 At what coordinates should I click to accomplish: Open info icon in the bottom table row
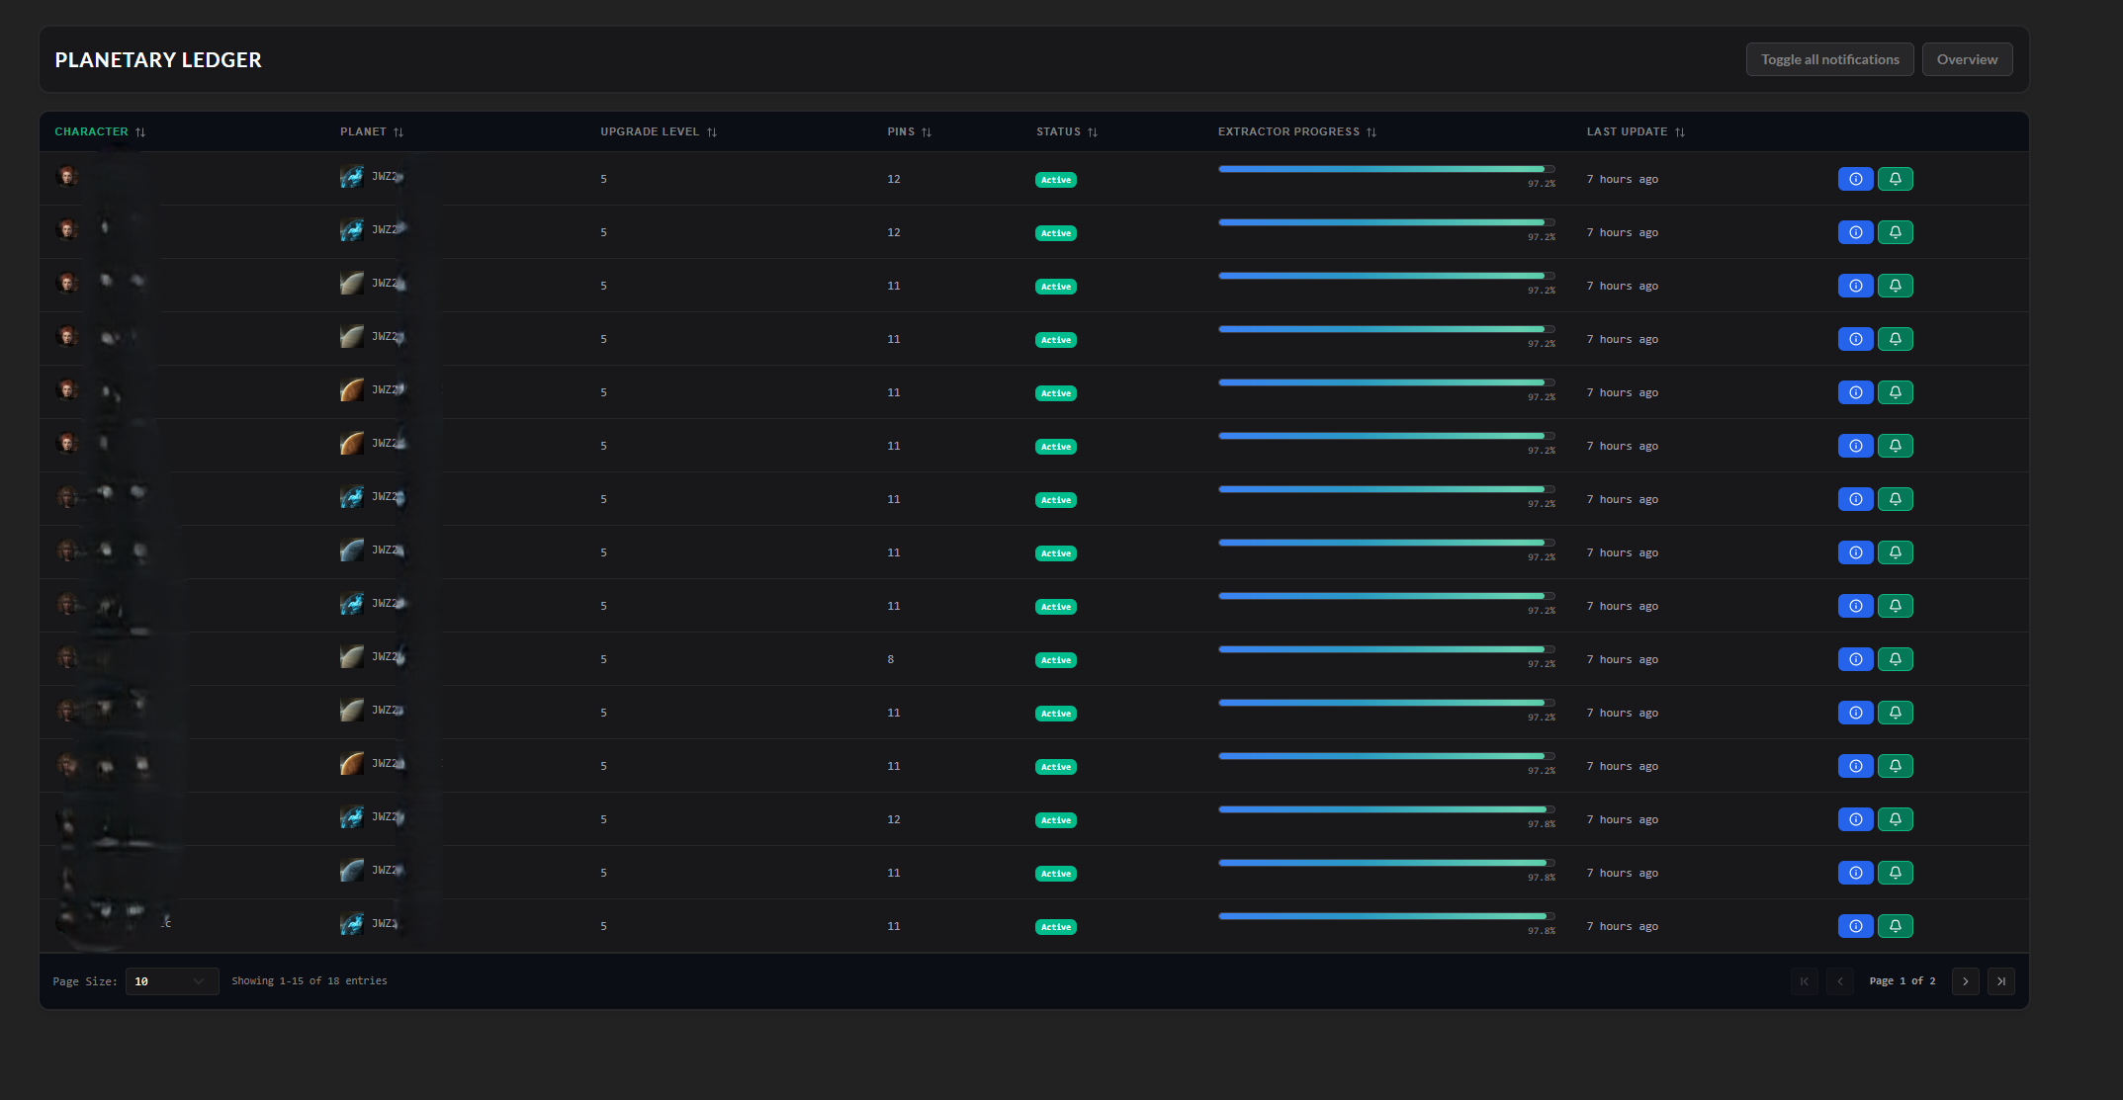pyautogui.click(x=1855, y=926)
